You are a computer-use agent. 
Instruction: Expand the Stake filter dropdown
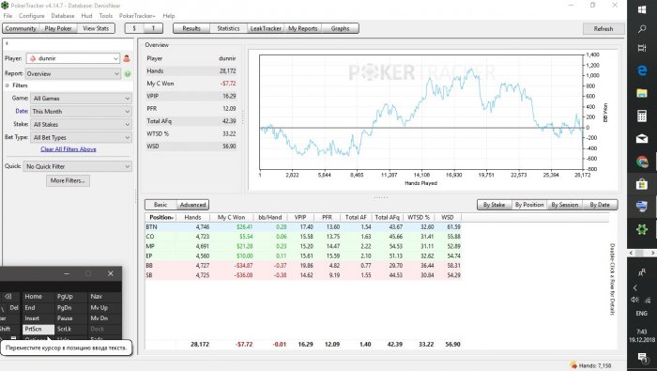point(81,125)
